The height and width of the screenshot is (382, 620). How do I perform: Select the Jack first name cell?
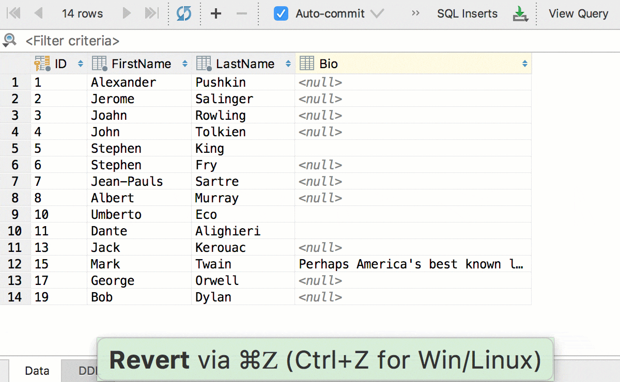(x=139, y=248)
